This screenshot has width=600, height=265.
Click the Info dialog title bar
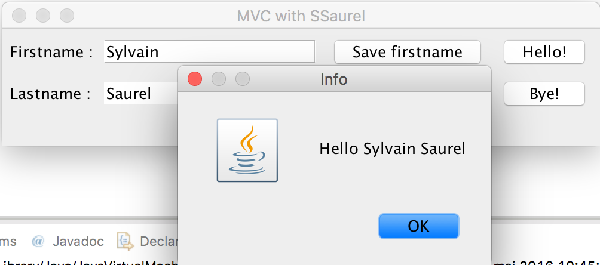(334, 79)
